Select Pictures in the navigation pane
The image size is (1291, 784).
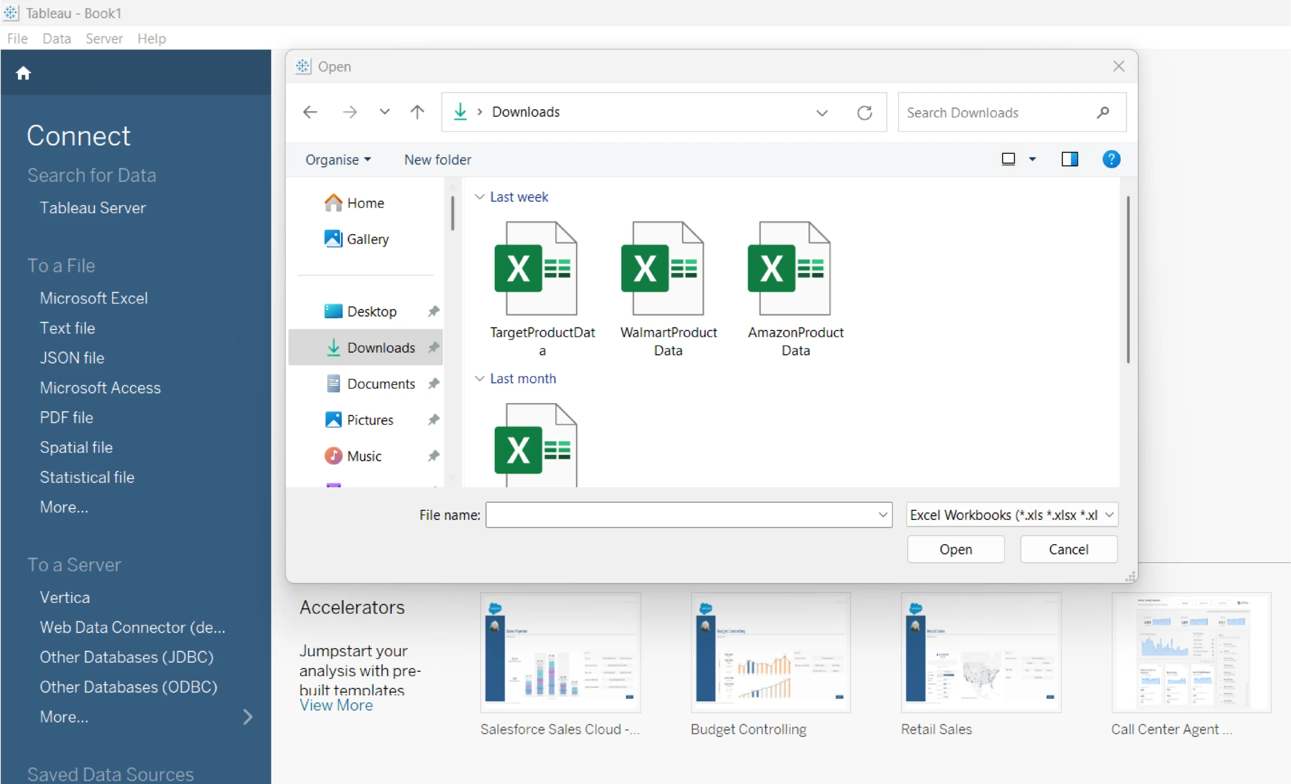click(359, 420)
